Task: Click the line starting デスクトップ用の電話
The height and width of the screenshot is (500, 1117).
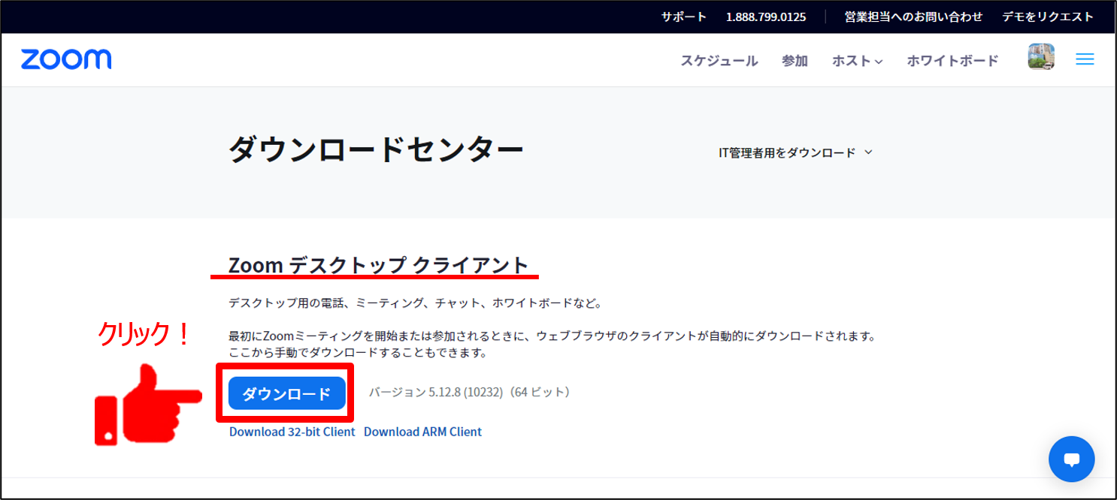Action: click(416, 303)
